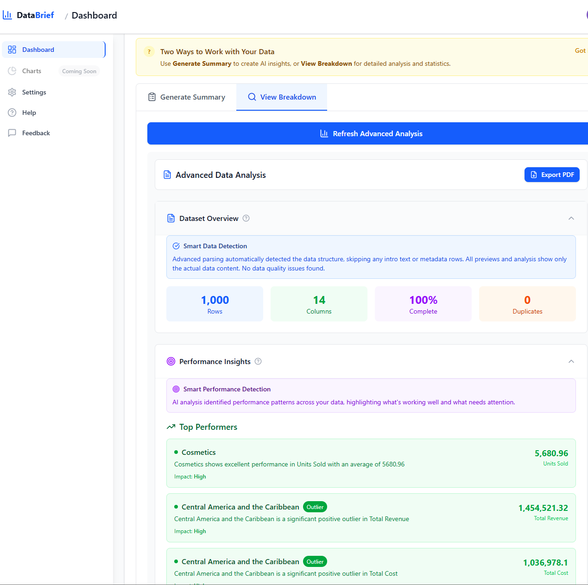Image resolution: width=588 pixels, height=585 pixels.
Task: Click Refresh Advanced Analysis button
Action: pos(368,133)
